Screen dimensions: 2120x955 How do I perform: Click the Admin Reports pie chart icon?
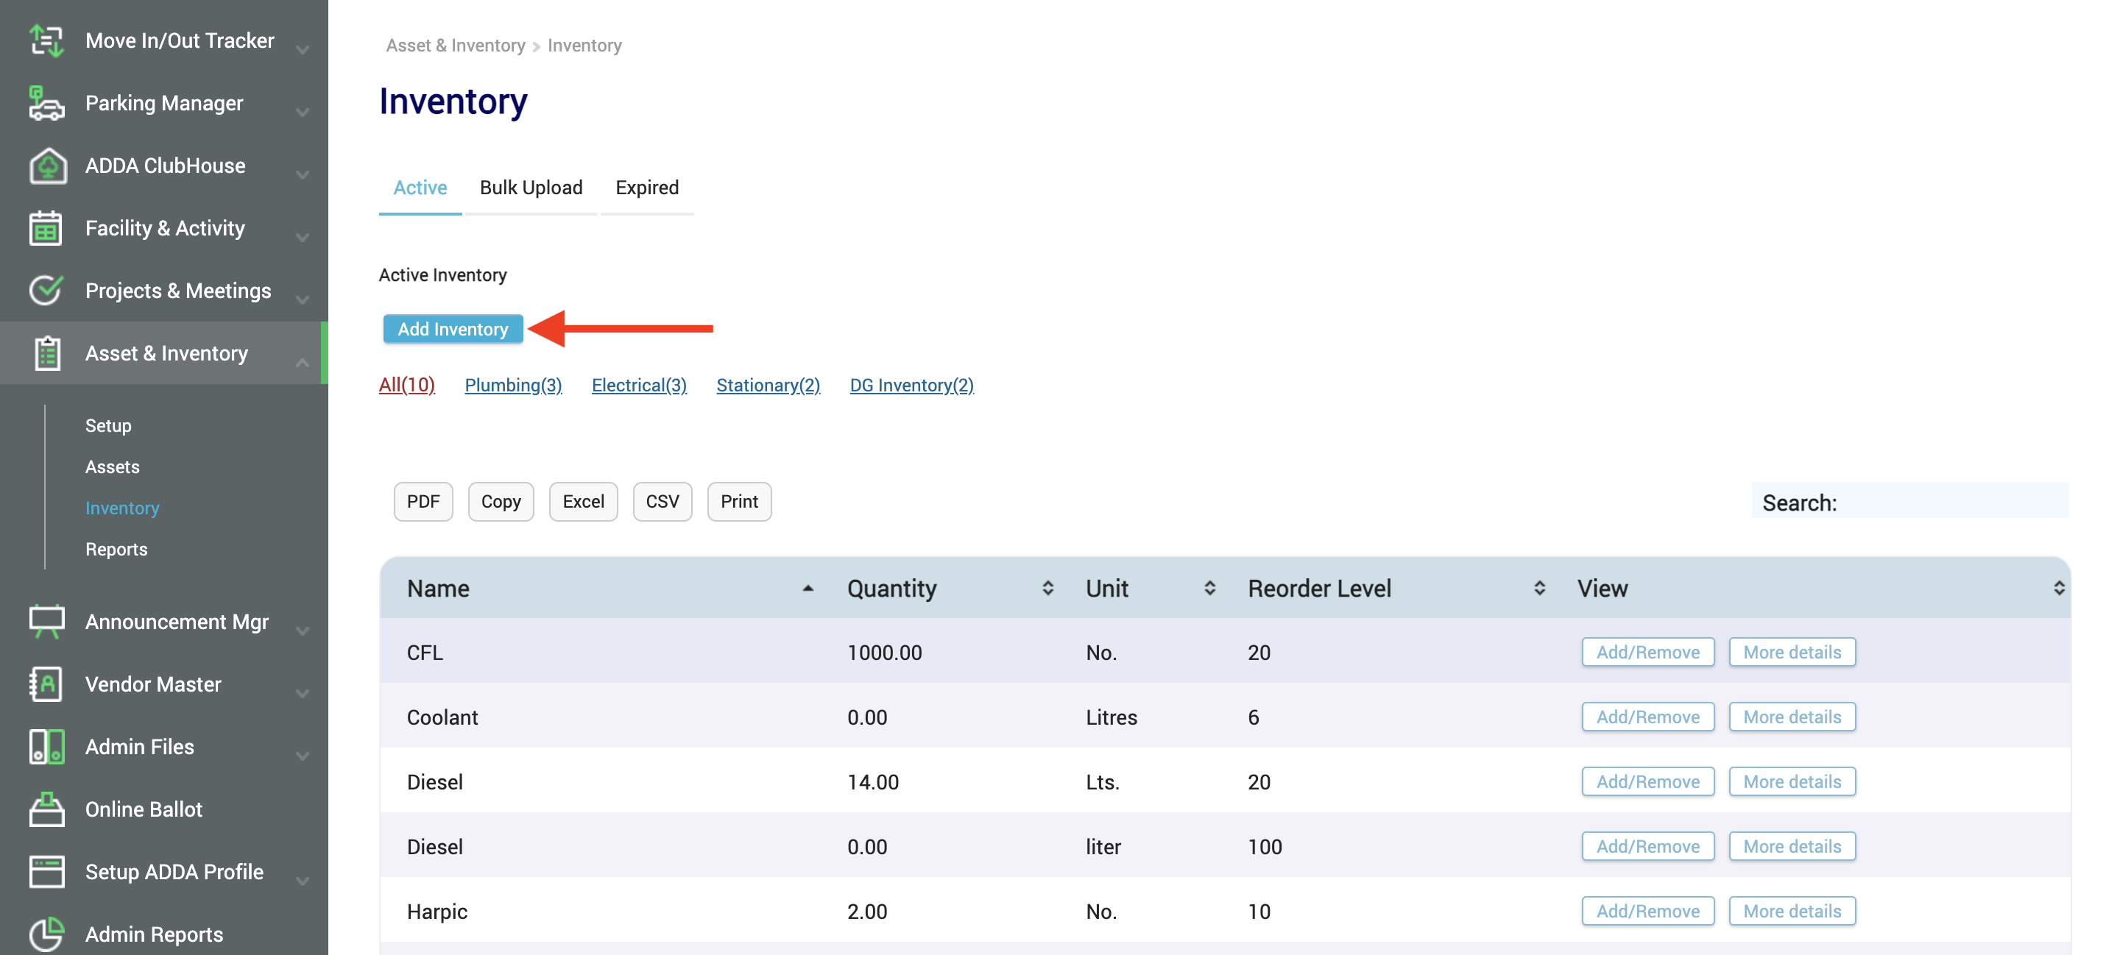47,934
